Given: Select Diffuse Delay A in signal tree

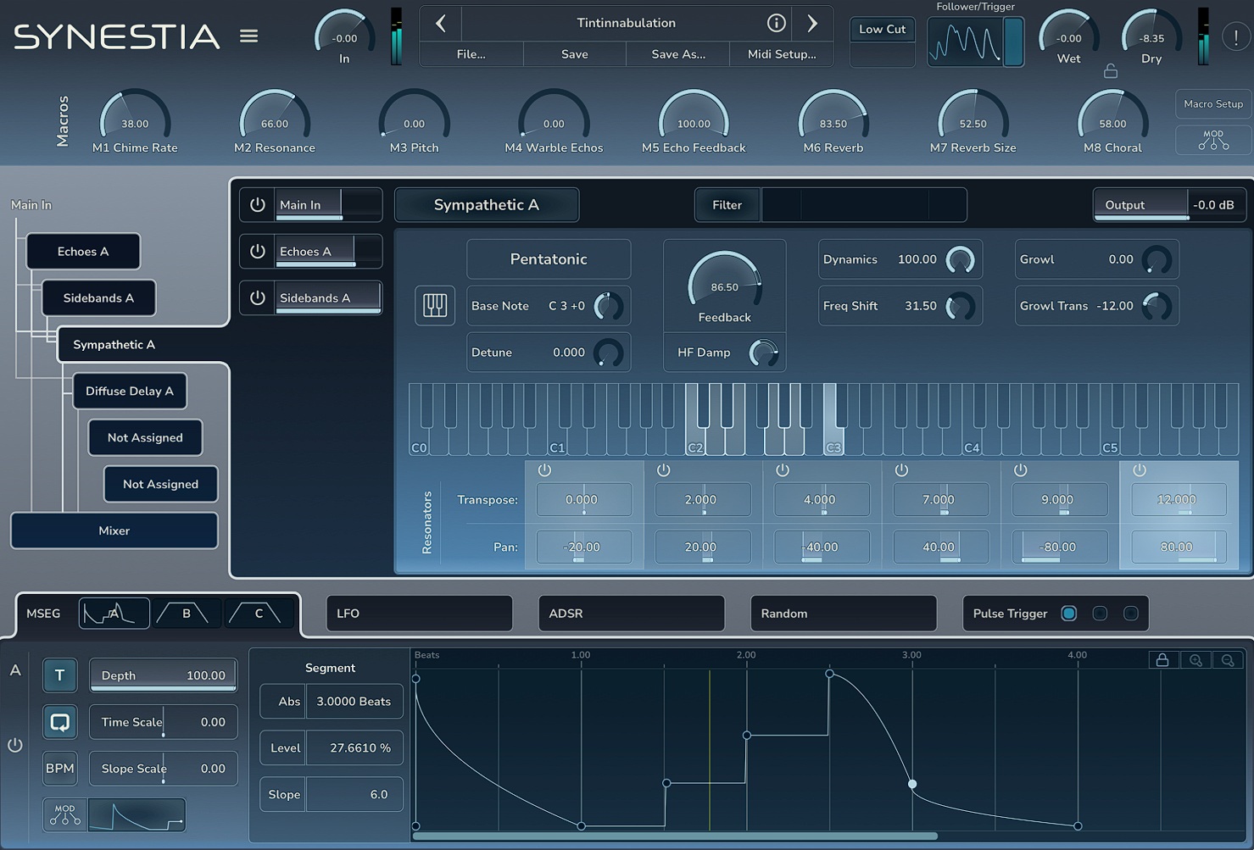Looking at the screenshot, I should point(130,391).
